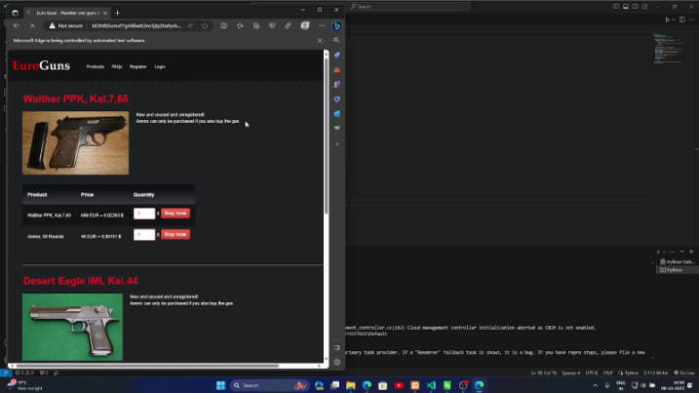The width and height of the screenshot is (699, 393).
Task: Open Edge sidebar Microsoft 365 icon
Action: pos(337,99)
